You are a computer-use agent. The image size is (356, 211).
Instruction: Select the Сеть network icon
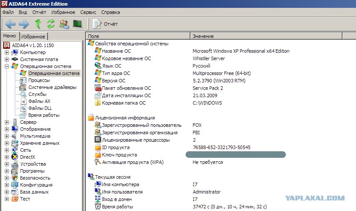pyautogui.click(x=15, y=150)
